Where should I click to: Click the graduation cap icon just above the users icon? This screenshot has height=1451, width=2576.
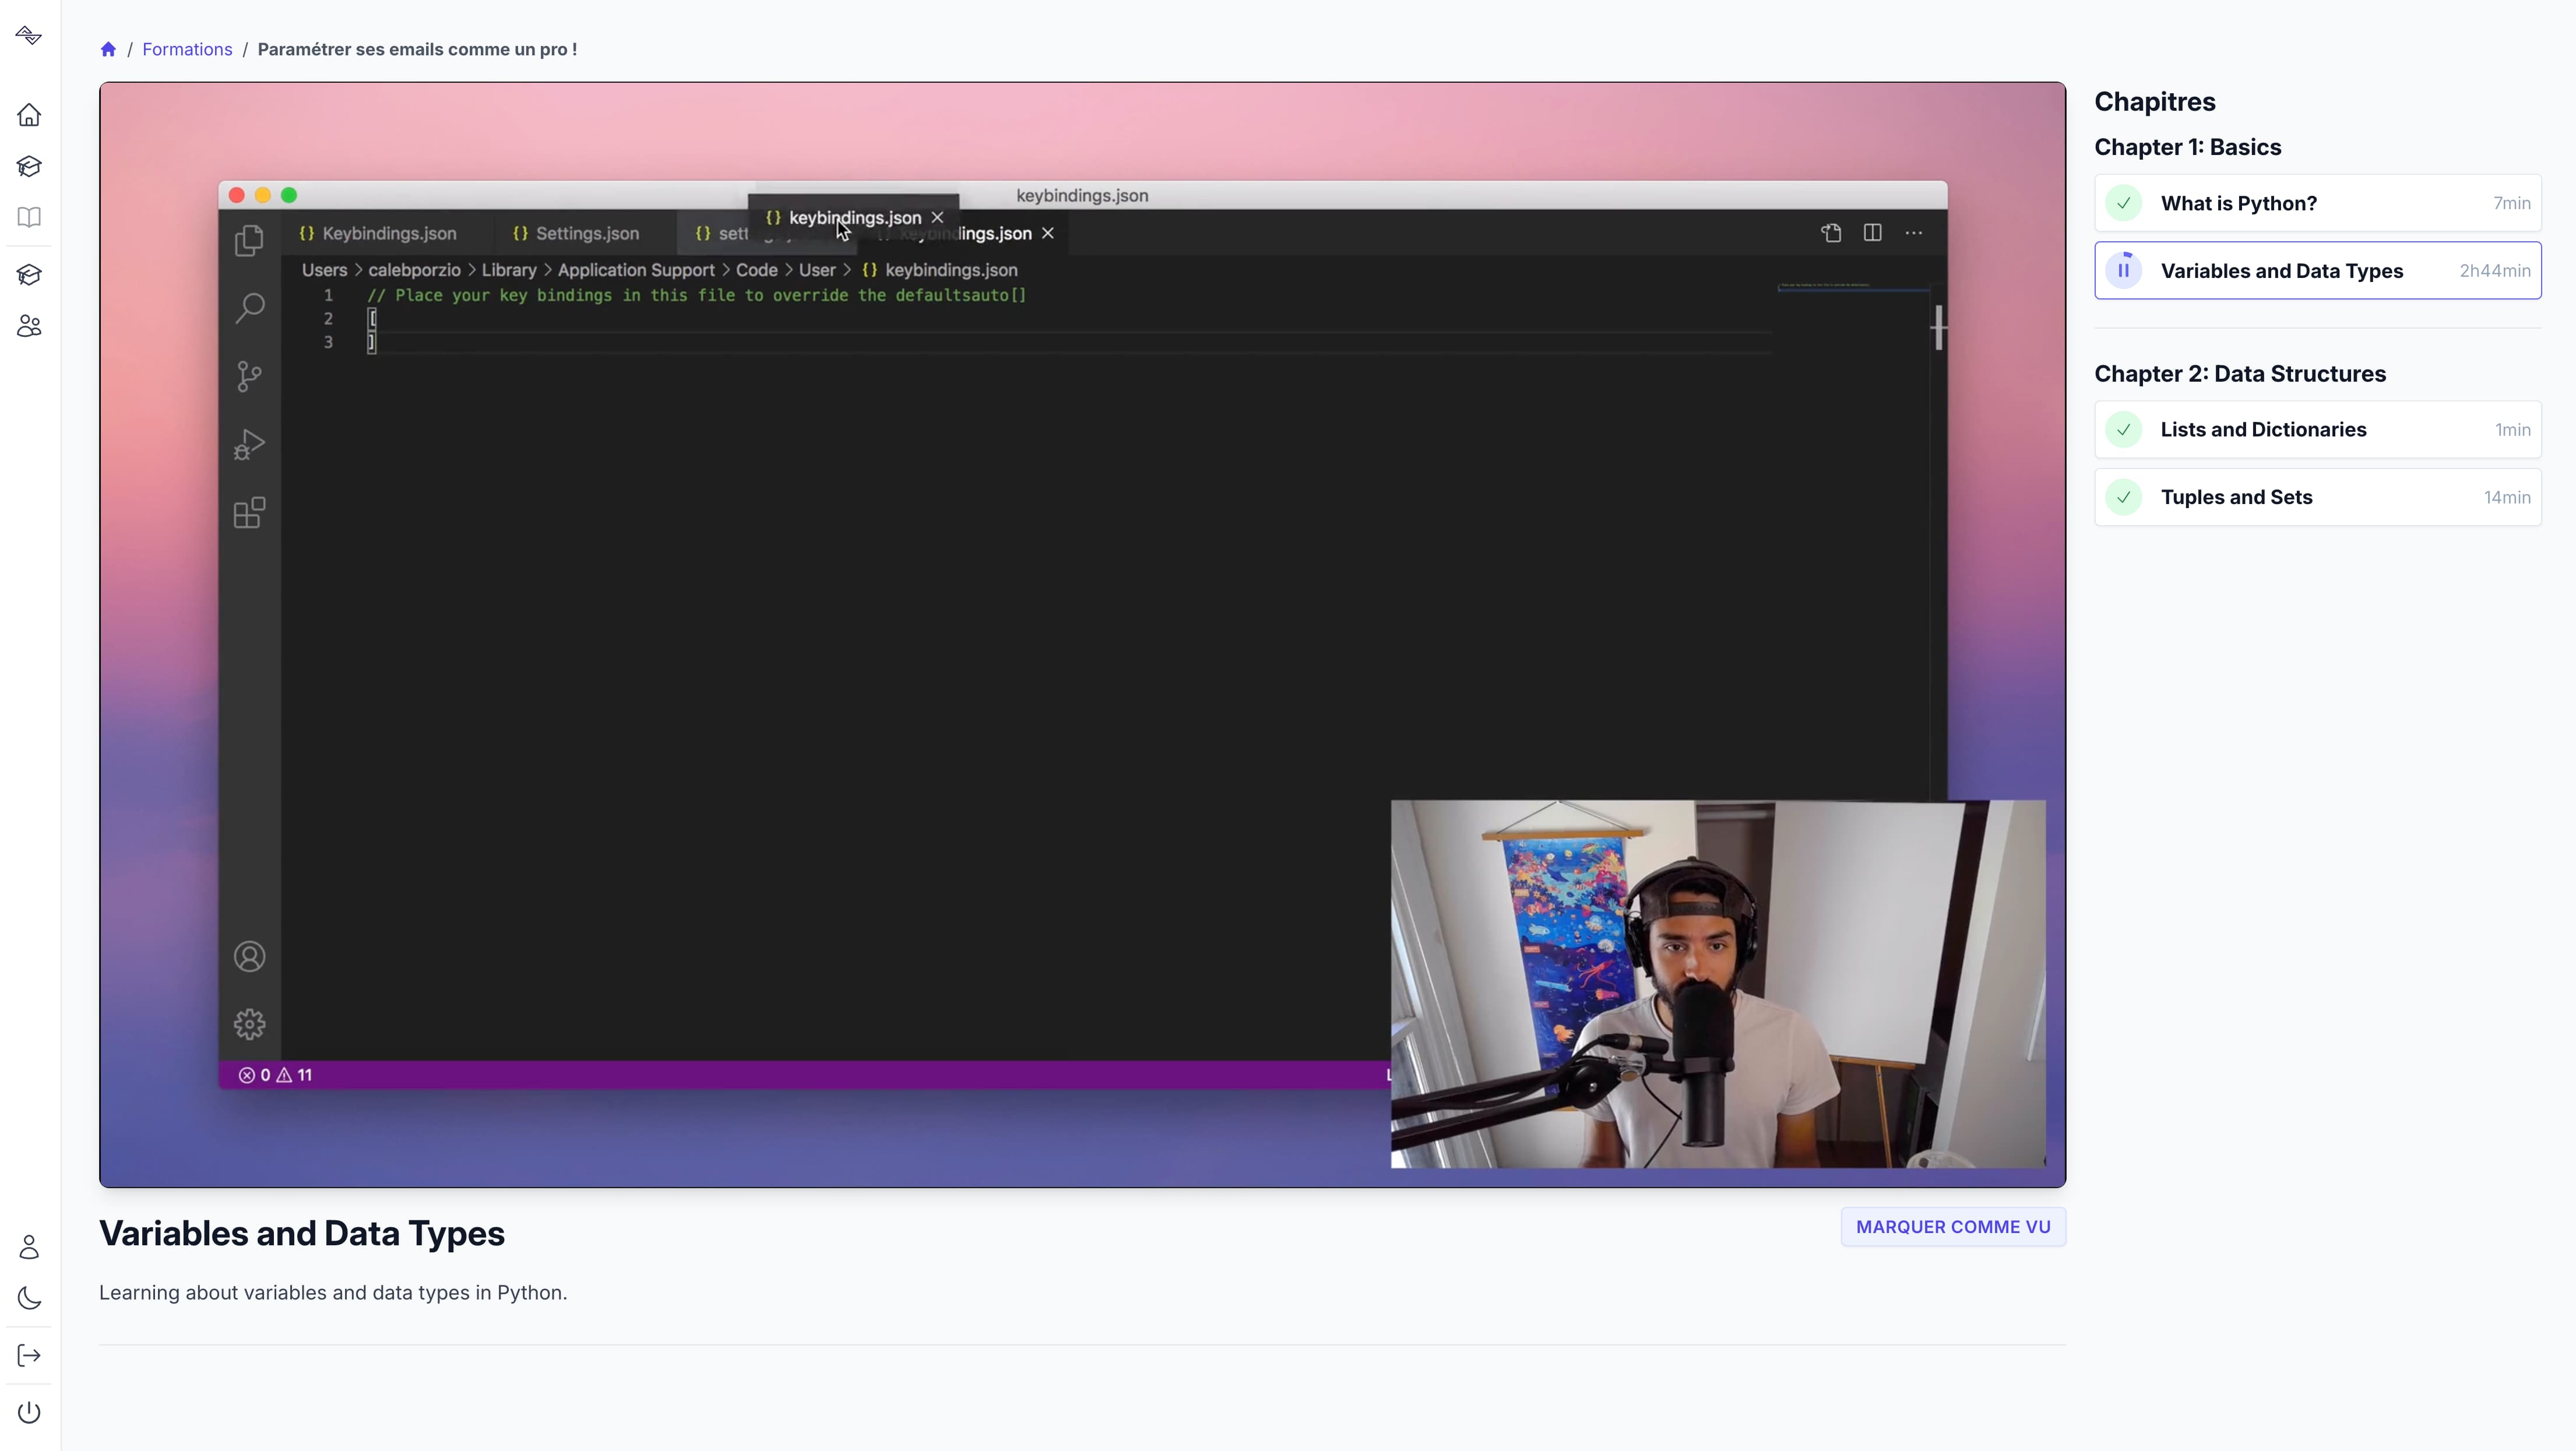[29, 275]
